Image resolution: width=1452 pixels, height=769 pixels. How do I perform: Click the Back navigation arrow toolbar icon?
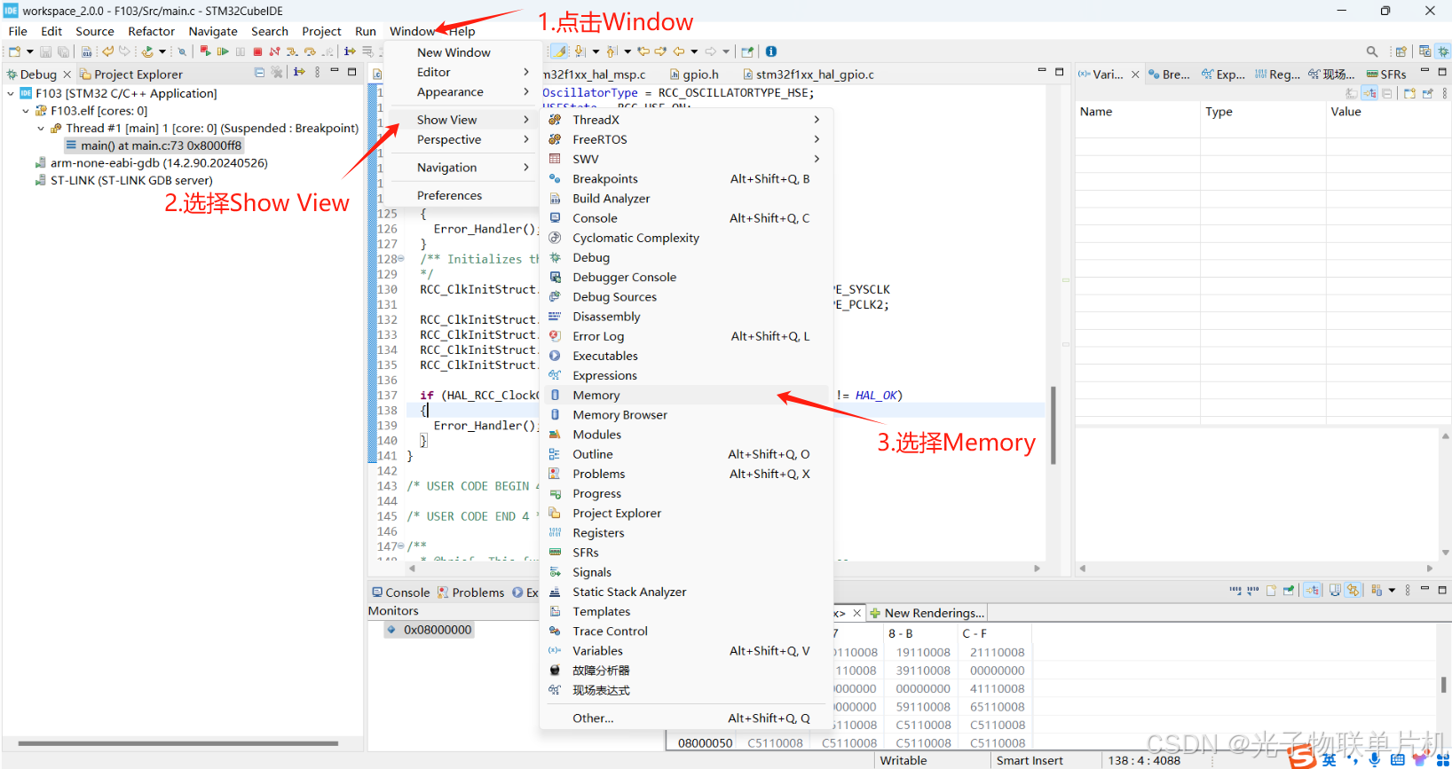point(679,51)
